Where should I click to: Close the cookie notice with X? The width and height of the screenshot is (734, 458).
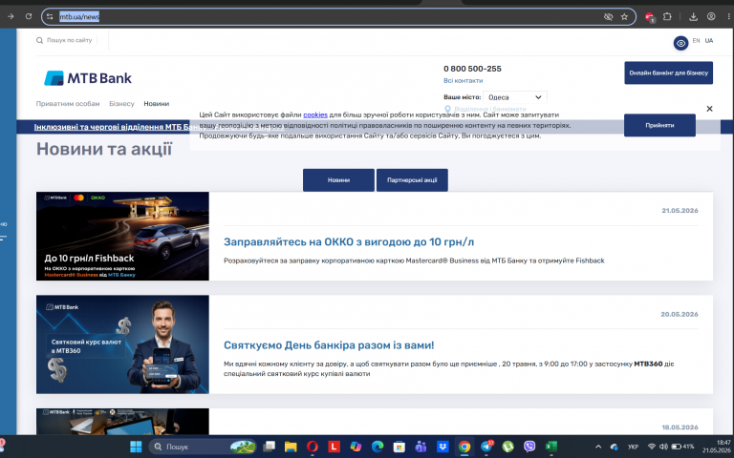tap(709, 109)
